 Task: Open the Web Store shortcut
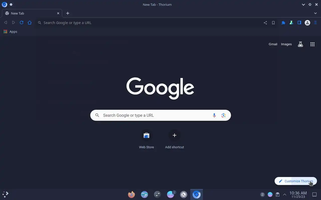click(146, 139)
